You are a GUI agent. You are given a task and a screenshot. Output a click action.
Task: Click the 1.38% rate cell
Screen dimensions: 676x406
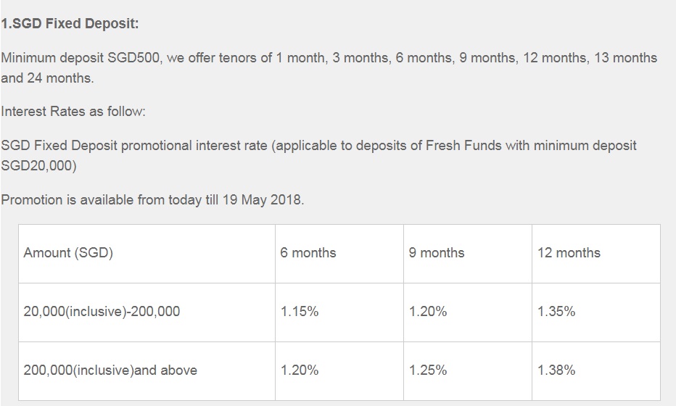[556, 370]
